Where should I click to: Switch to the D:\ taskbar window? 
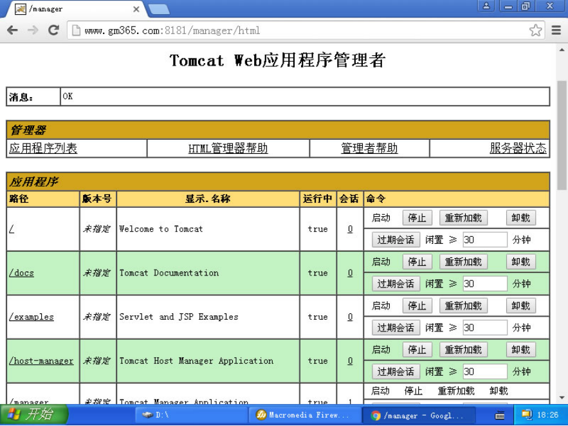(191, 415)
